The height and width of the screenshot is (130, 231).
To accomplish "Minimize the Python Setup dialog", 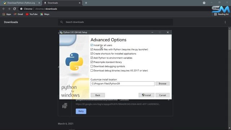I will 152,32.
